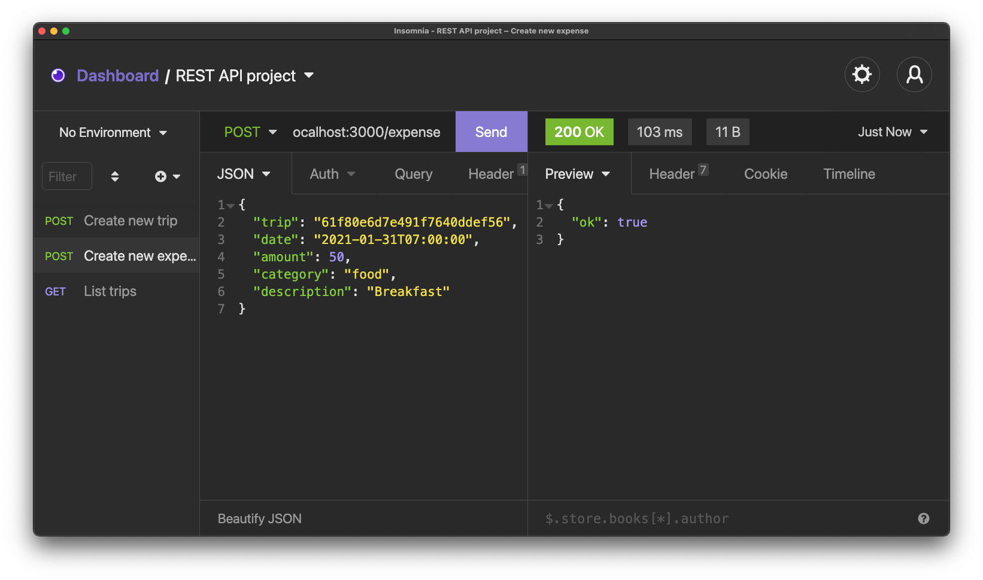Switch to the Cookie tab
The image size is (983, 580).
tap(765, 174)
